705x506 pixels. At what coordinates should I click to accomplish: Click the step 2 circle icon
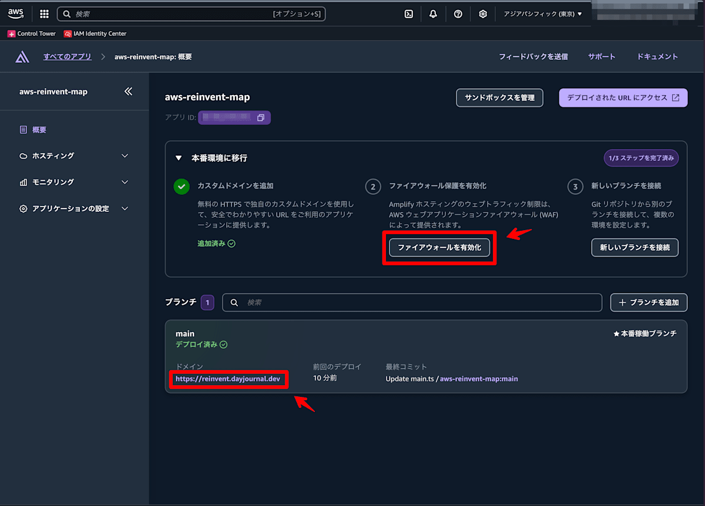373,187
